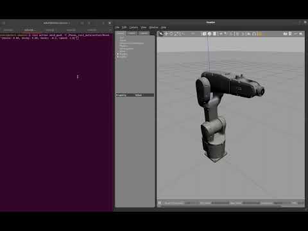The image size is (308, 231).
Task: Activate the Translate mode tool
Action: (x=166, y=34)
